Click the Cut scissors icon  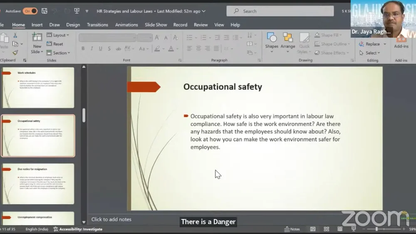pyautogui.click(x=15, y=35)
